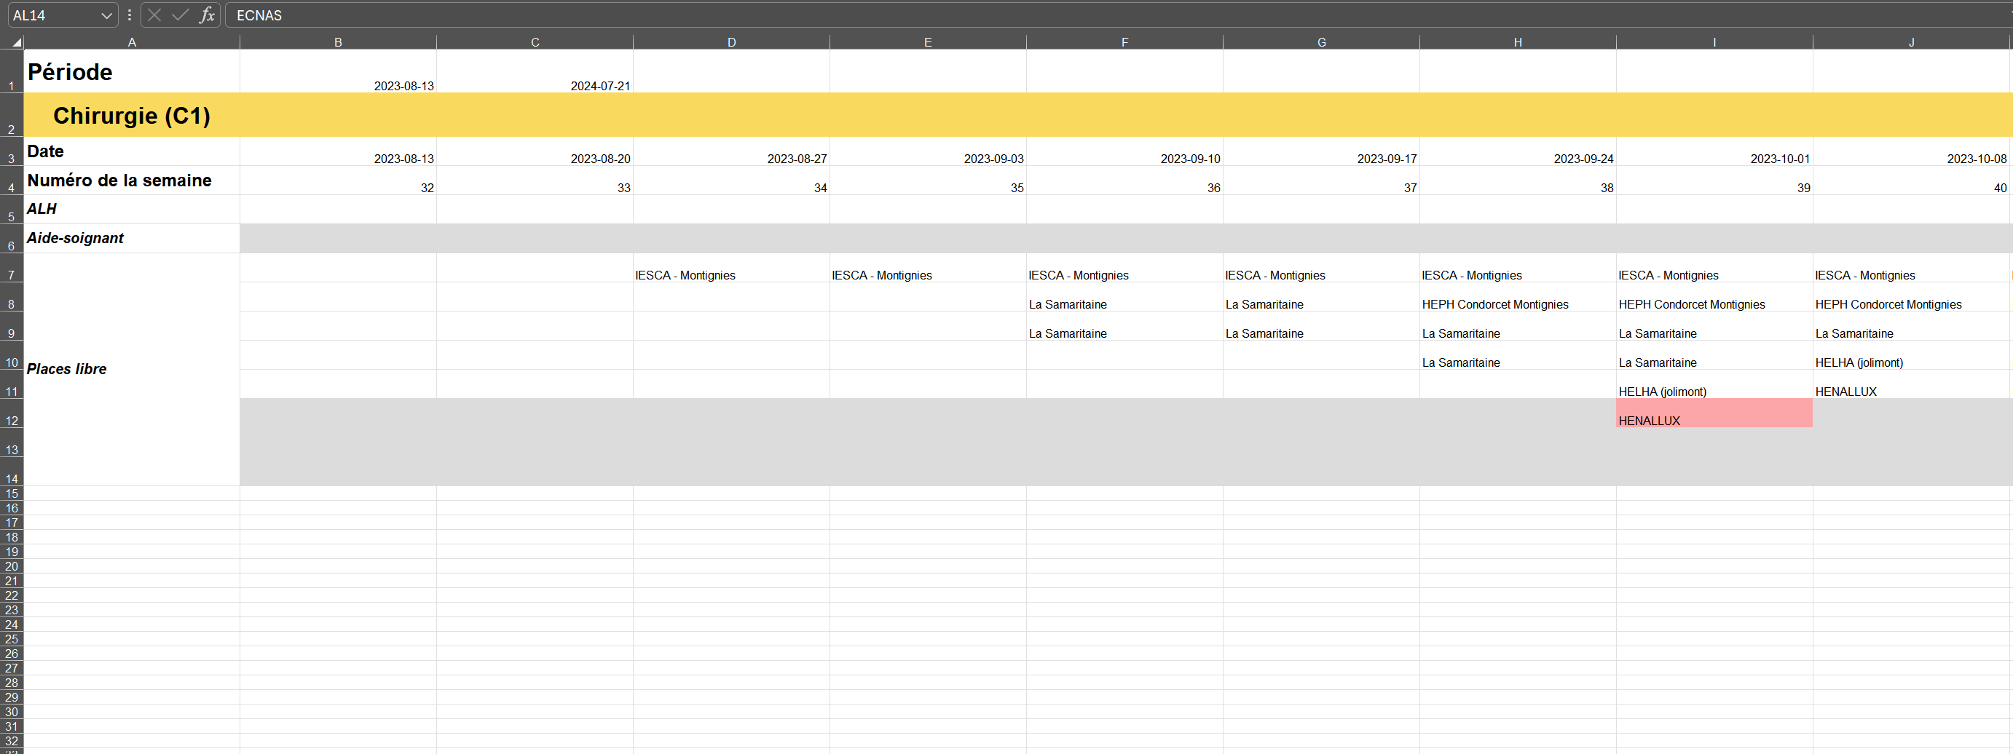The width and height of the screenshot is (2013, 754).
Task: Click HELHA (jolimont) in column I
Action: (x=1714, y=384)
